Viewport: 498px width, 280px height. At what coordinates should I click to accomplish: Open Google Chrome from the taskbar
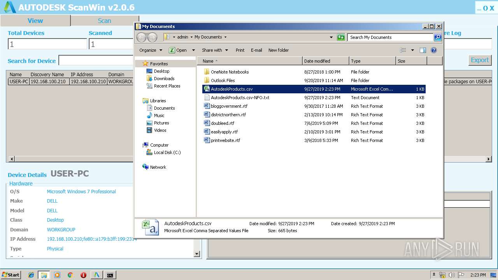click(70, 275)
